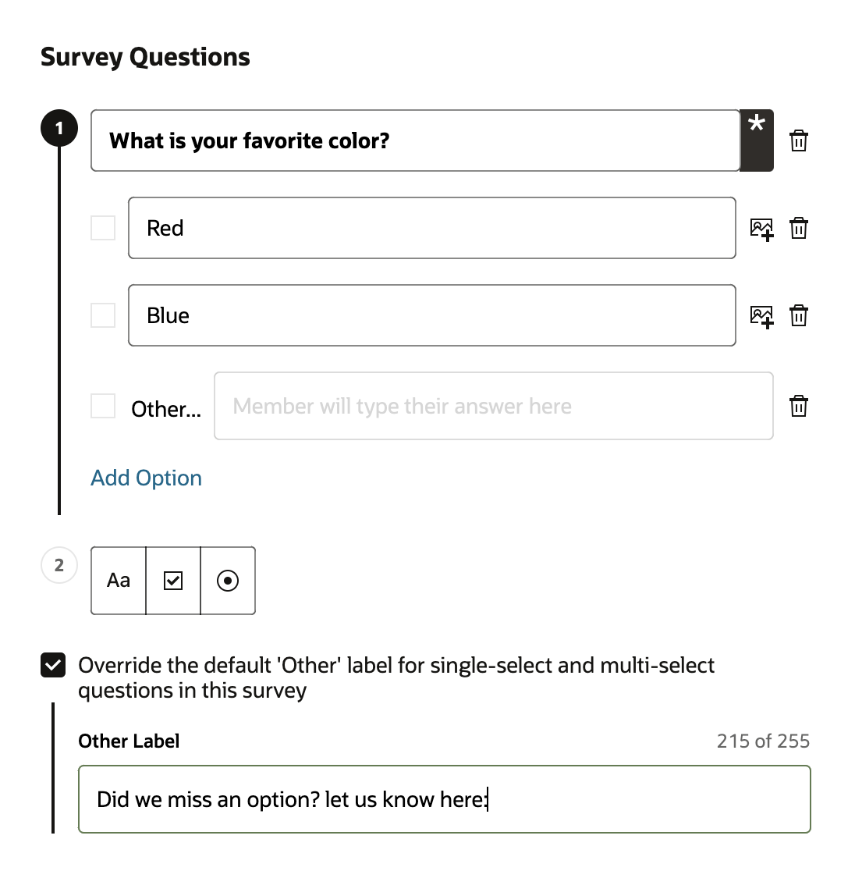The width and height of the screenshot is (855, 871).
Task: Click into the Red option text field
Action: [431, 228]
